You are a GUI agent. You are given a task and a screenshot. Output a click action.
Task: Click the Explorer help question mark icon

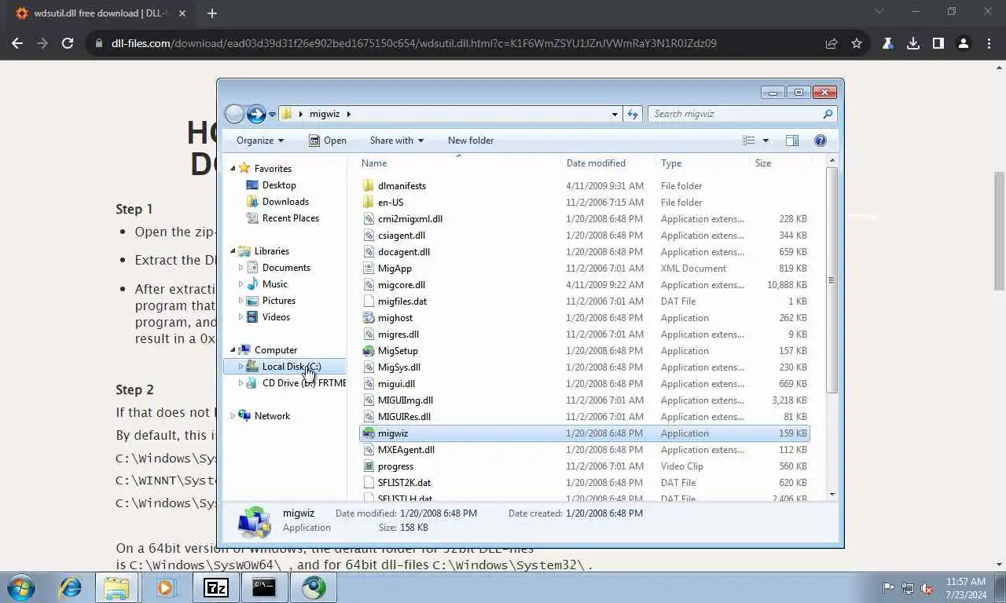[821, 141]
